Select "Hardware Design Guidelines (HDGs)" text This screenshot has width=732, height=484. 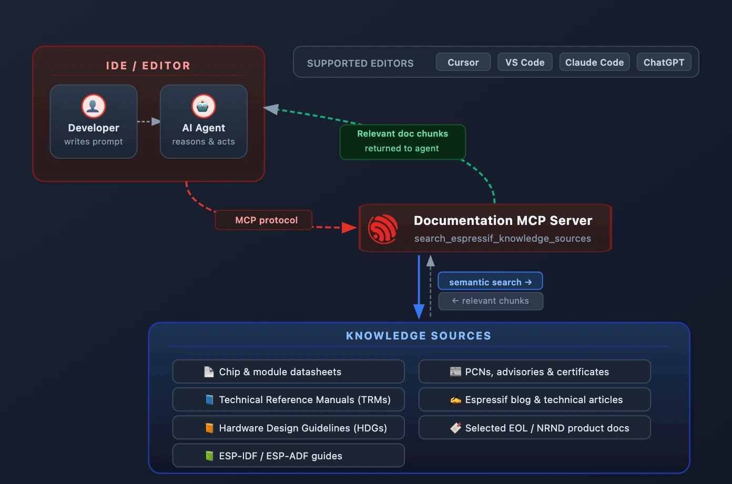pos(303,428)
